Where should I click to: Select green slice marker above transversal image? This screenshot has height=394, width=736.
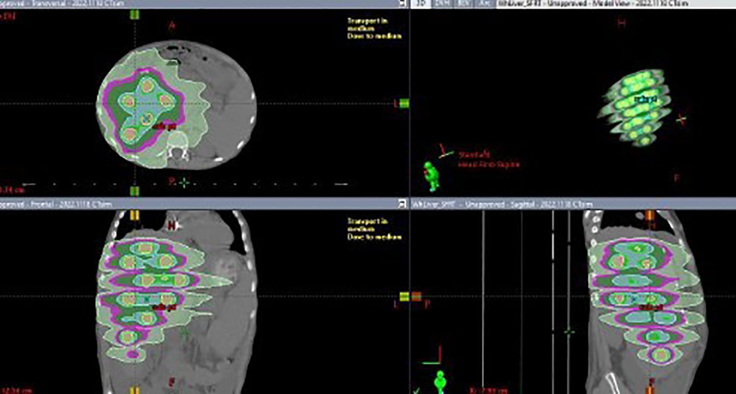pos(134,14)
